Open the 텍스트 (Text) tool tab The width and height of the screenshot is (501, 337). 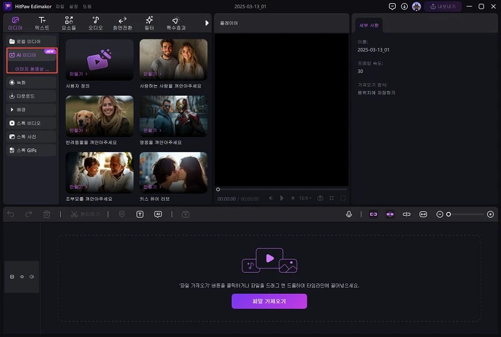tap(42, 23)
